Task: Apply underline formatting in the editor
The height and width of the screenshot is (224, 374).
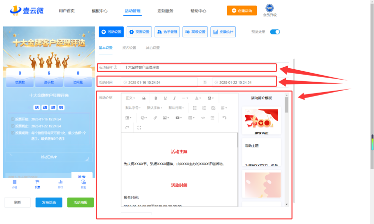Action: click(x=165, y=98)
